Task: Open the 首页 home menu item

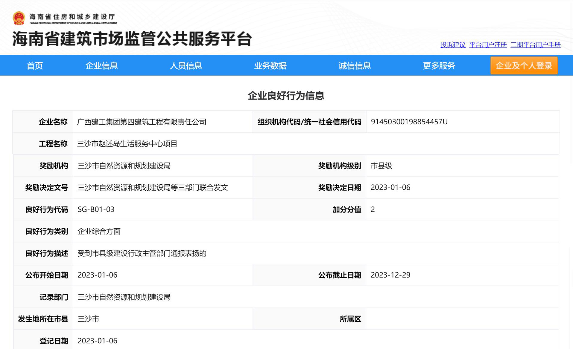Action: (x=35, y=65)
